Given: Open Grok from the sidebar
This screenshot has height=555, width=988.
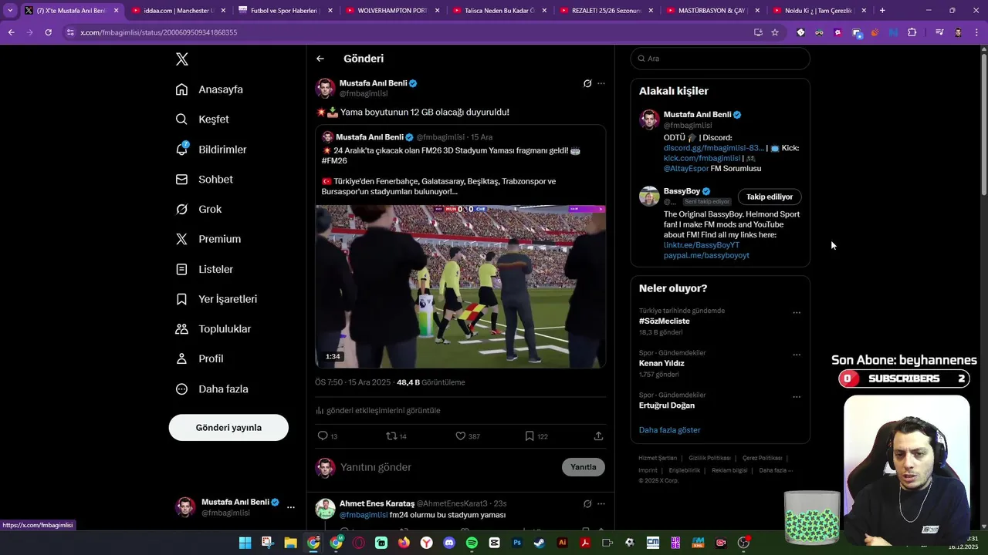Looking at the screenshot, I should (198, 209).
